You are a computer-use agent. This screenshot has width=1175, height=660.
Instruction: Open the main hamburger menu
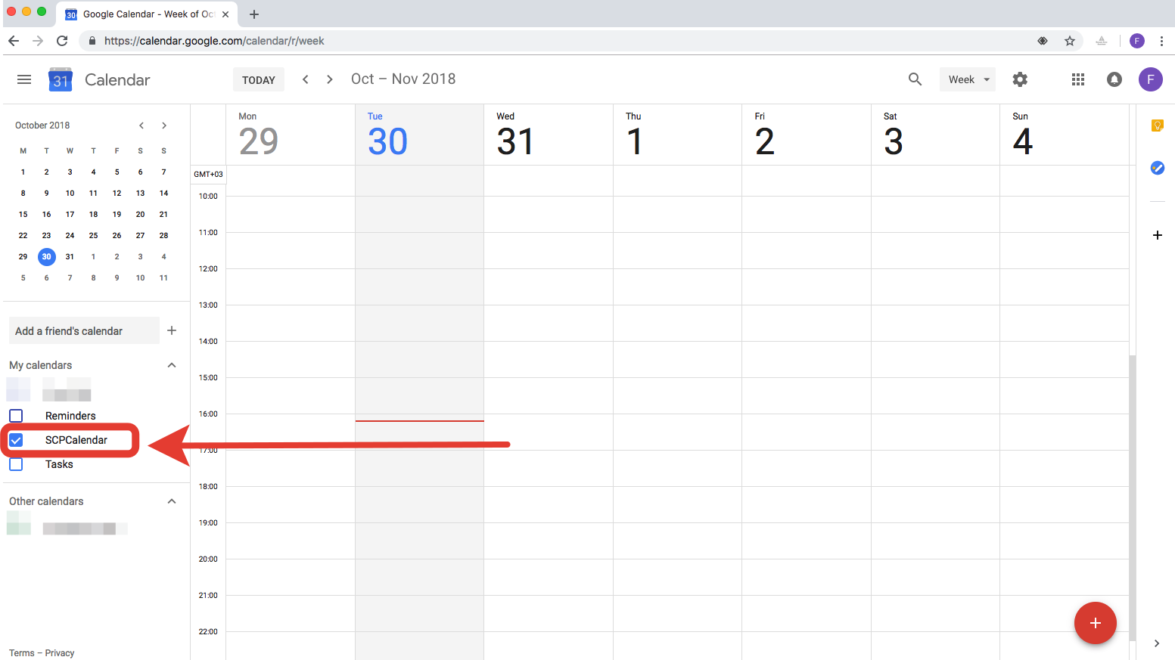click(24, 79)
